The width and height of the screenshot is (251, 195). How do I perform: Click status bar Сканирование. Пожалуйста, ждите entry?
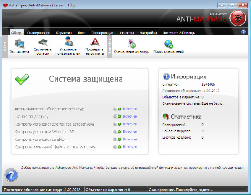point(181,190)
